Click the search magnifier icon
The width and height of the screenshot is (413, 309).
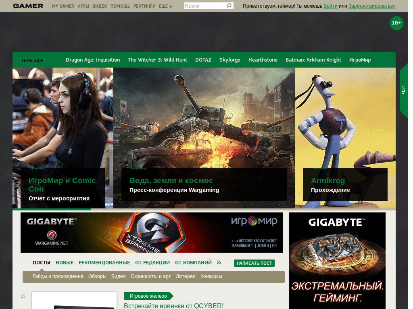click(x=229, y=6)
